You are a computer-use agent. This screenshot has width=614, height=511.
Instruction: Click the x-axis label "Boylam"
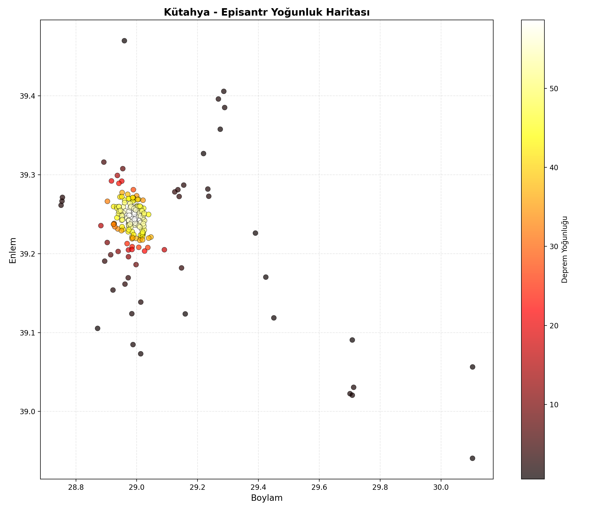pos(267,498)
